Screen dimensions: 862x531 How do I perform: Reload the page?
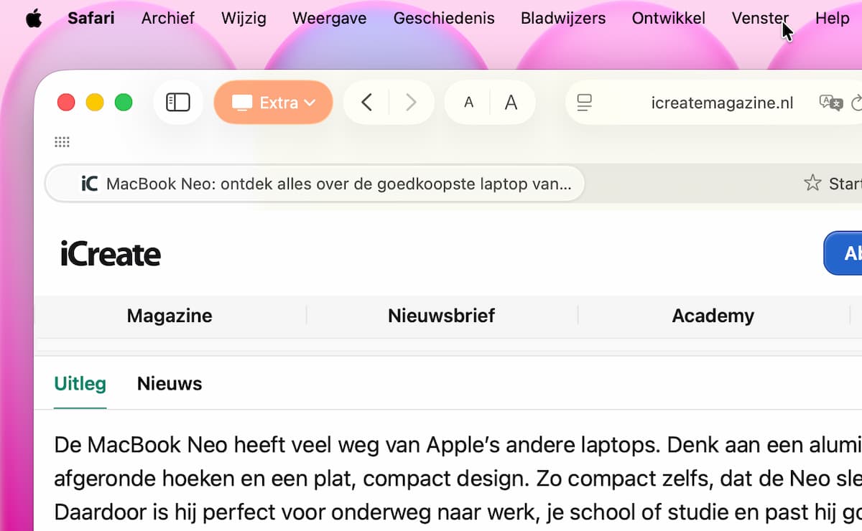[x=856, y=103]
